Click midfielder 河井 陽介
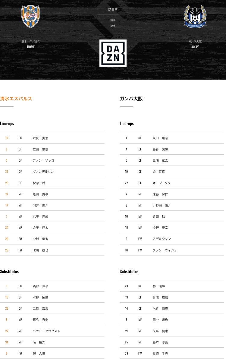 pos(40,205)
